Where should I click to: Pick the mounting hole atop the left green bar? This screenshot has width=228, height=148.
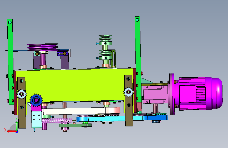pos(10,22)
